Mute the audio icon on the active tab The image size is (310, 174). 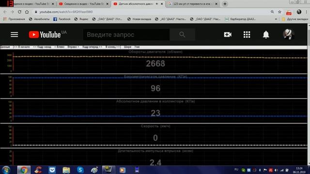coord(157,4)
